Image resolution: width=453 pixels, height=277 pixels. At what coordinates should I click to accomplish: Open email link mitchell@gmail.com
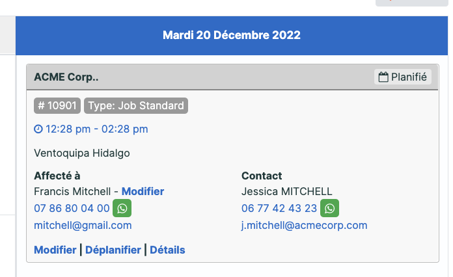click(x=83, y=226)
